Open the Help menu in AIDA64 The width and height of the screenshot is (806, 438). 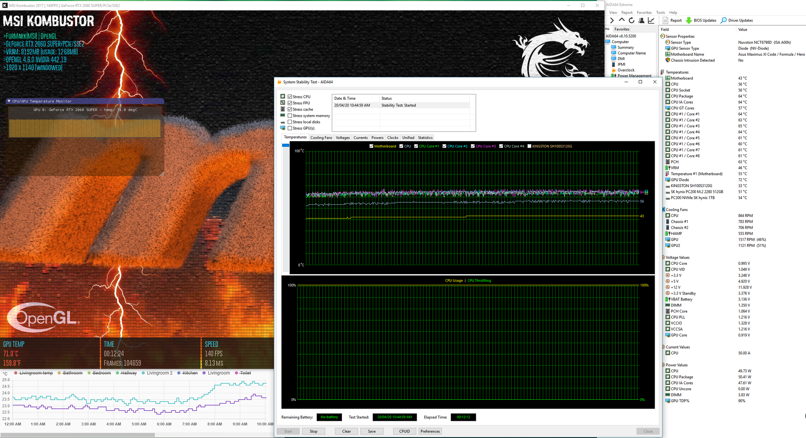673,13
